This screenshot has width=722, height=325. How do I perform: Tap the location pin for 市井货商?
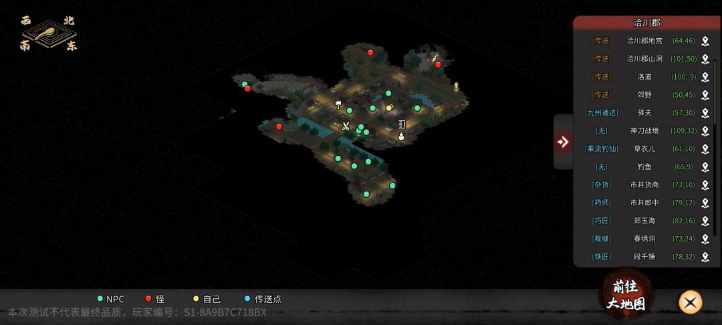(705, 185)
